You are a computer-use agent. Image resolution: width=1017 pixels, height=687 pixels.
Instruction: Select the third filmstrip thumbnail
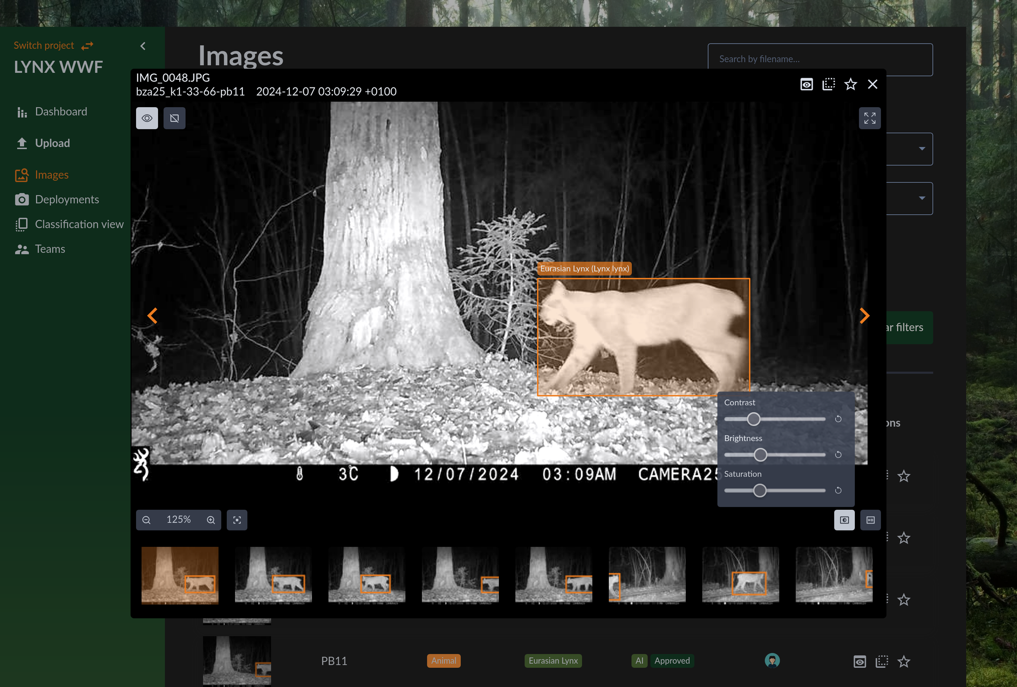(x=367, y=576)
